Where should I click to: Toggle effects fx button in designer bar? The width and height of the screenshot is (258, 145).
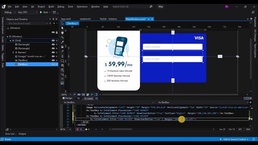75,95
